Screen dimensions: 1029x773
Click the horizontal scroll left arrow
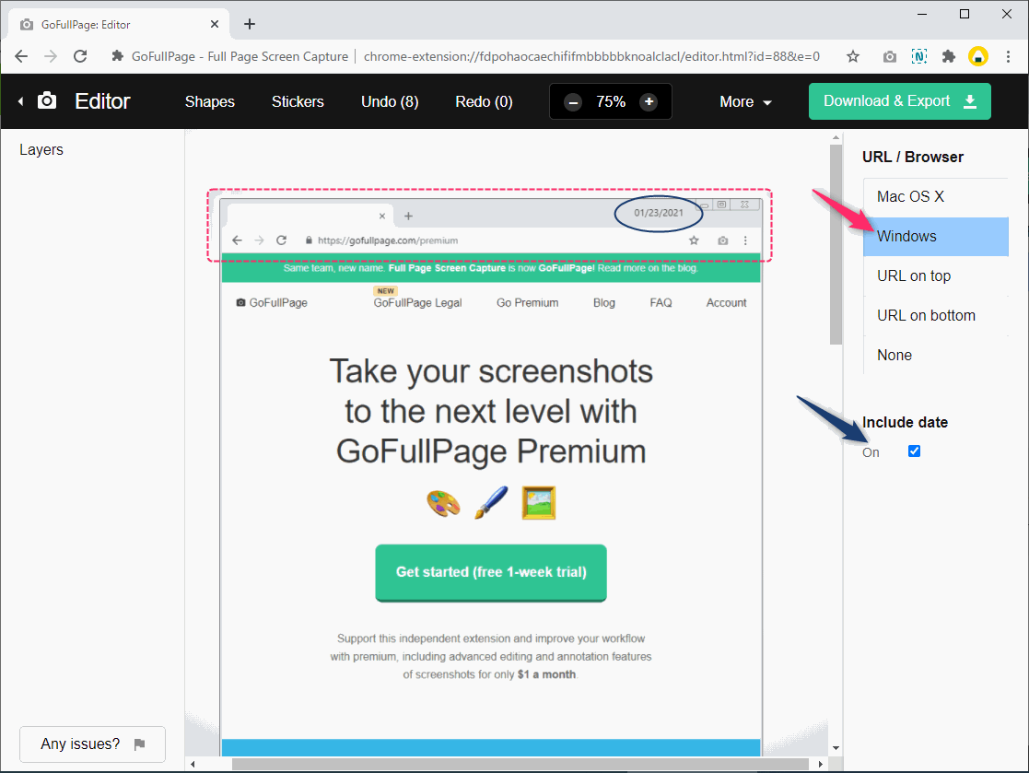tap(193, 765)
